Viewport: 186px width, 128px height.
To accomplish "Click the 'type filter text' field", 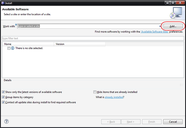I will (93, 38).
